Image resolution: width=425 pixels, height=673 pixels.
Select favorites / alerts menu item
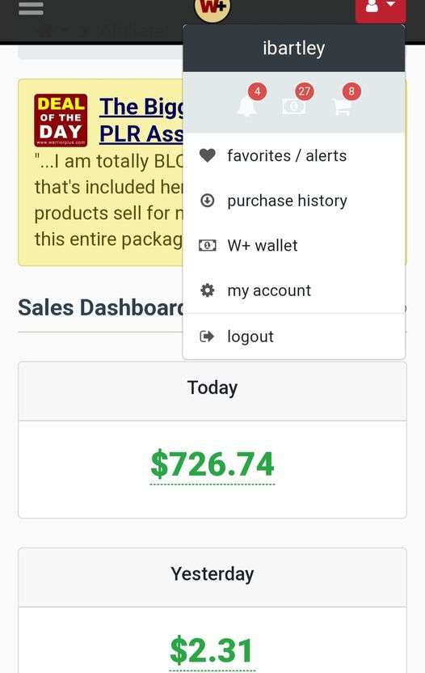pos(294,155)
